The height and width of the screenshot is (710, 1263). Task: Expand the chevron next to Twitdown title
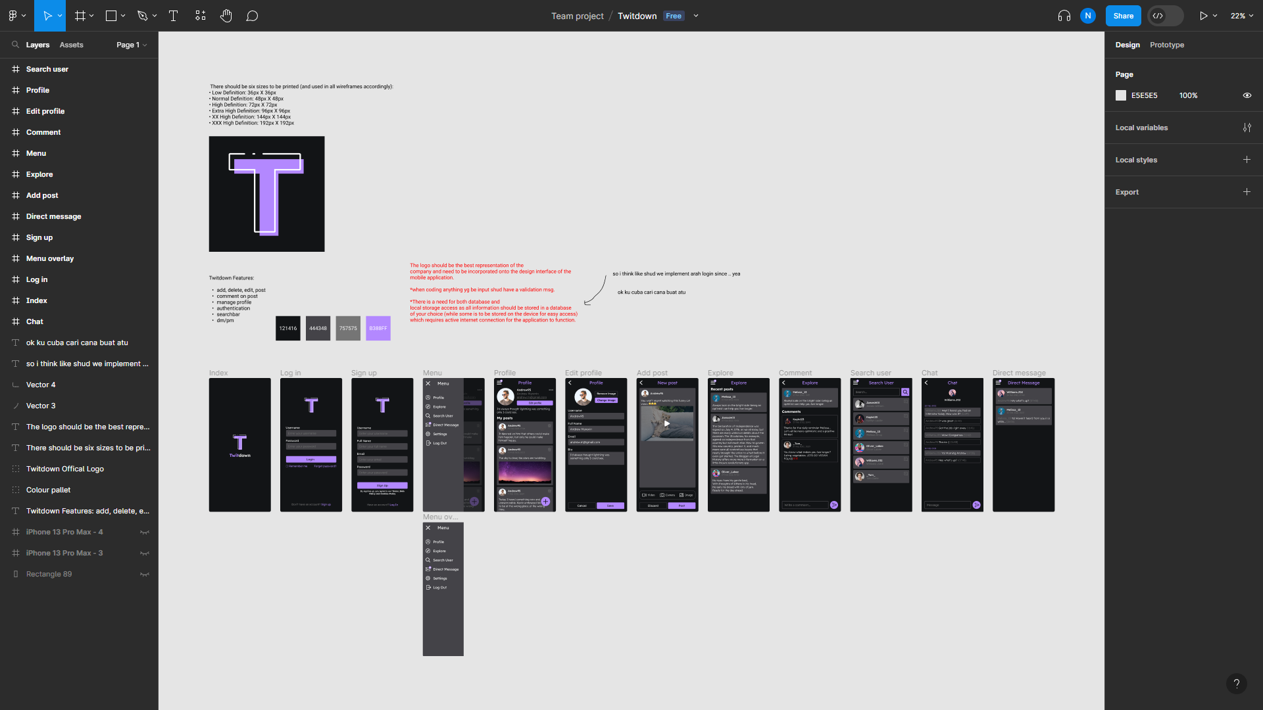696,15
